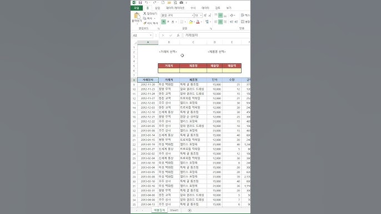Decrease font size with the smaller-A icon
The width and height of the screenshot is (381, 214).
point(209,16)
